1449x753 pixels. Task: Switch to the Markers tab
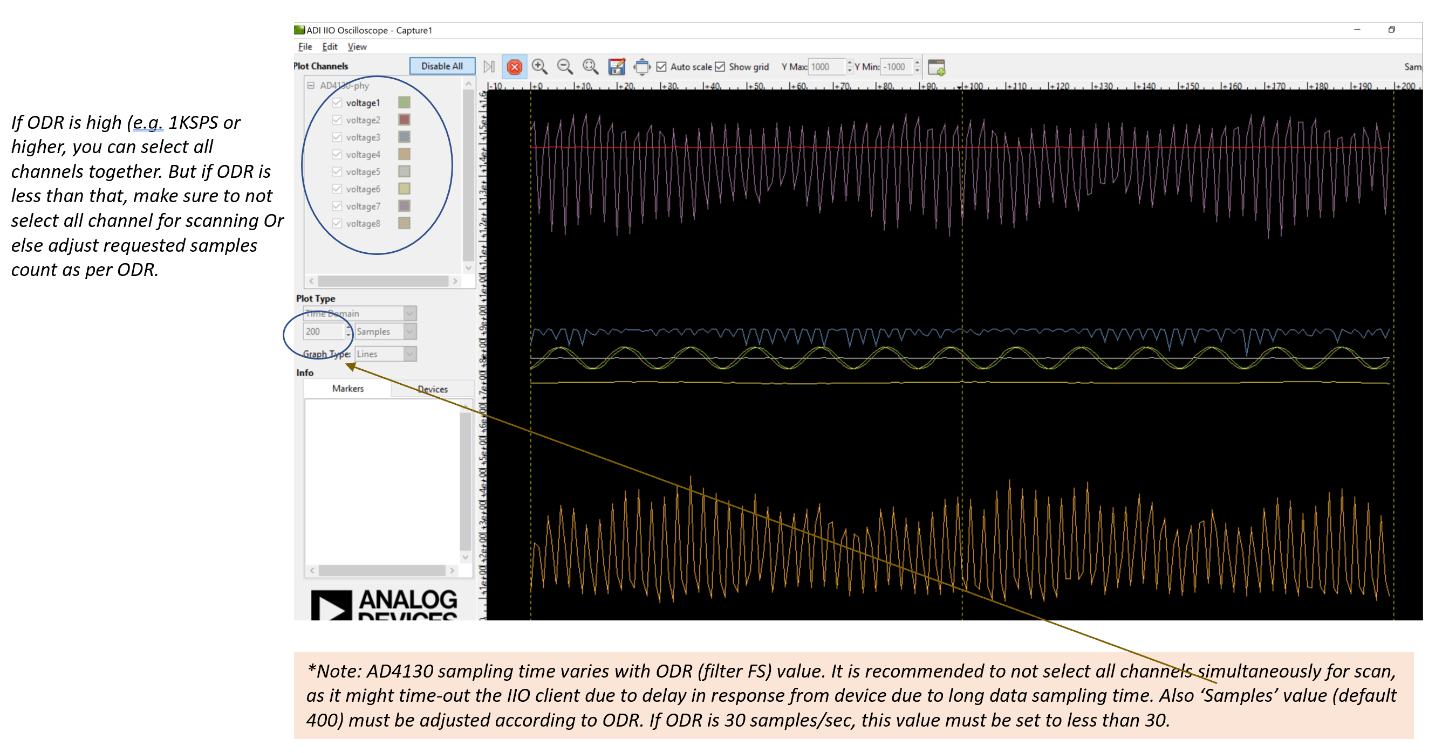347,388
